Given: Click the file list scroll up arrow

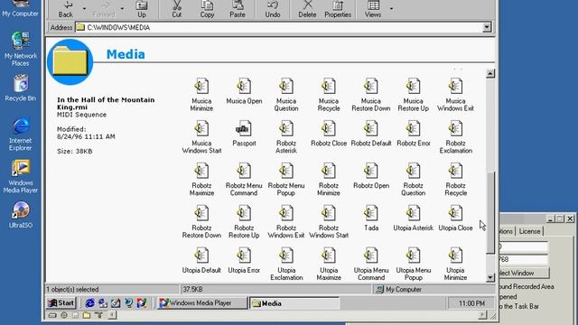Looking at the screenshot, I should [x=489, y=73].
